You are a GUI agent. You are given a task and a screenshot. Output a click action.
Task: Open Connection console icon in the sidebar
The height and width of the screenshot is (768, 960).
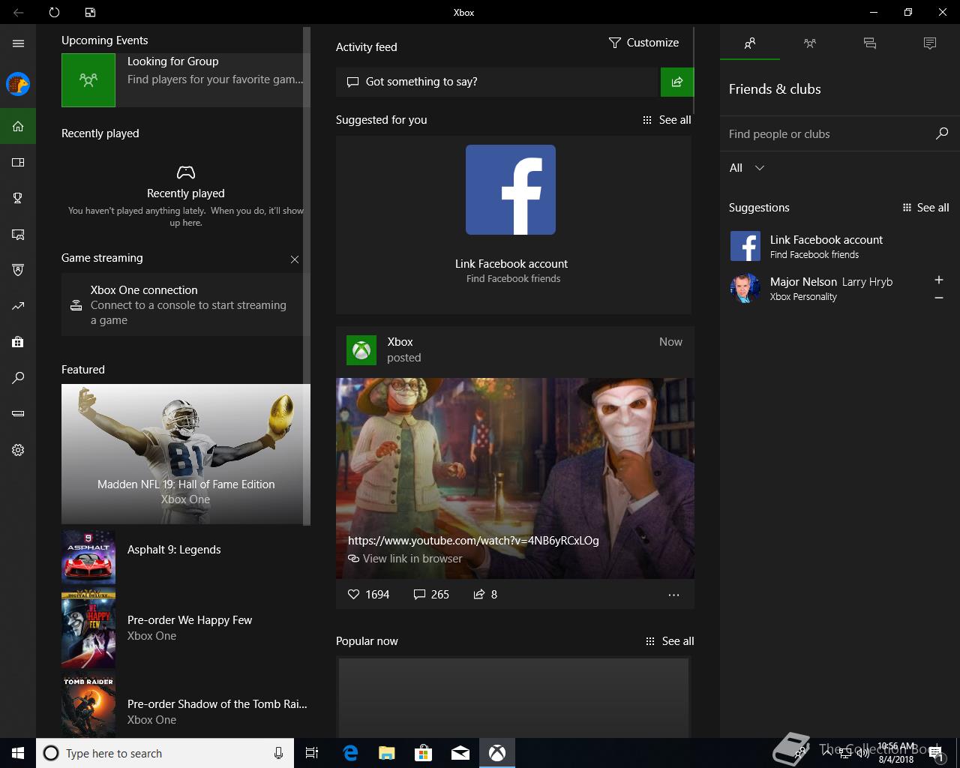click(x=18, y=414)
